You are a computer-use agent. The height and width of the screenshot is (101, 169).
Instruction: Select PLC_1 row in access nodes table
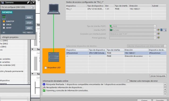pos(116,9)
